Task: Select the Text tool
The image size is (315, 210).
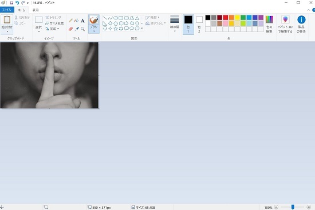Action: click(x=82, y=21)
